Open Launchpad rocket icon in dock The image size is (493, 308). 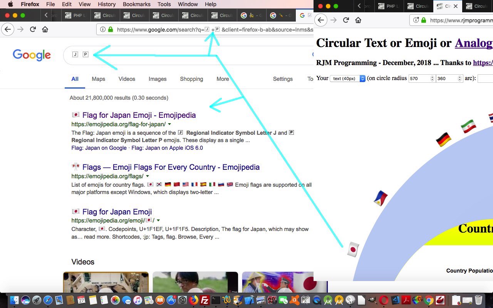point(37,300)
